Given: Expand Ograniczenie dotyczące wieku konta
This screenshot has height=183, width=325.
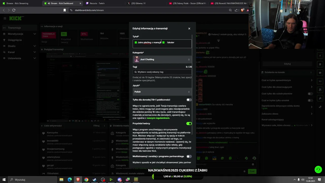Looking at the screenshot, I should [x=287, y=107].
